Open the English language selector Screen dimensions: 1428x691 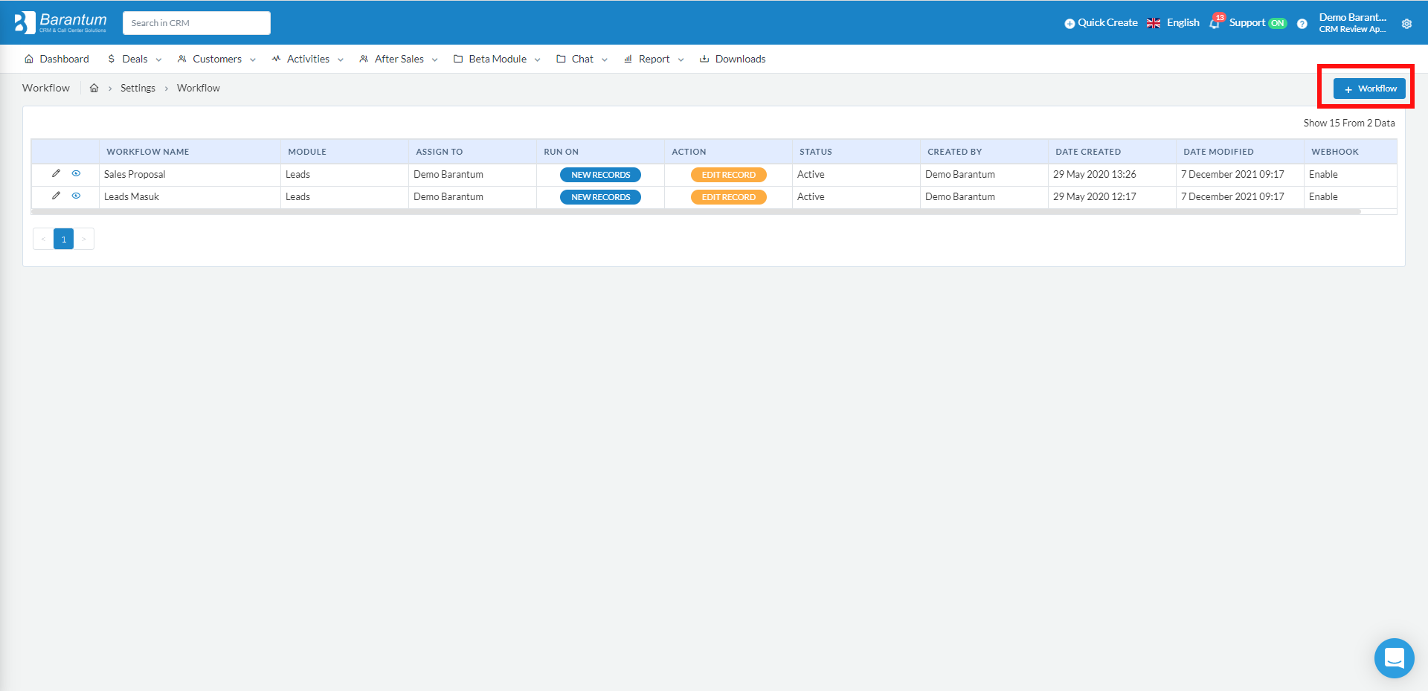[x=1174, y=23]
